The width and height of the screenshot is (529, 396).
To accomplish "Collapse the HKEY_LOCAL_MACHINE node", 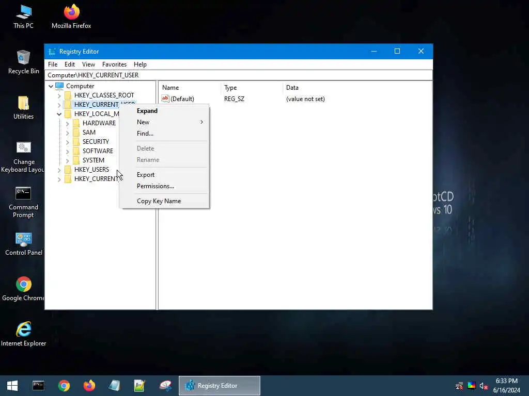I will point(59,114).
